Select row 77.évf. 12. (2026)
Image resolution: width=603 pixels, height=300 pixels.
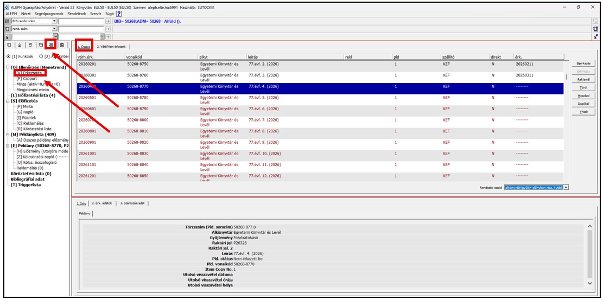point(320,177)
